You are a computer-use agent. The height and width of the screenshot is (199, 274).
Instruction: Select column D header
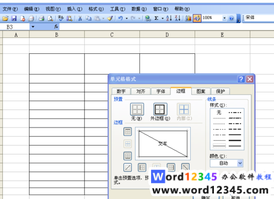pyautogui.click(x=167, y=35)
